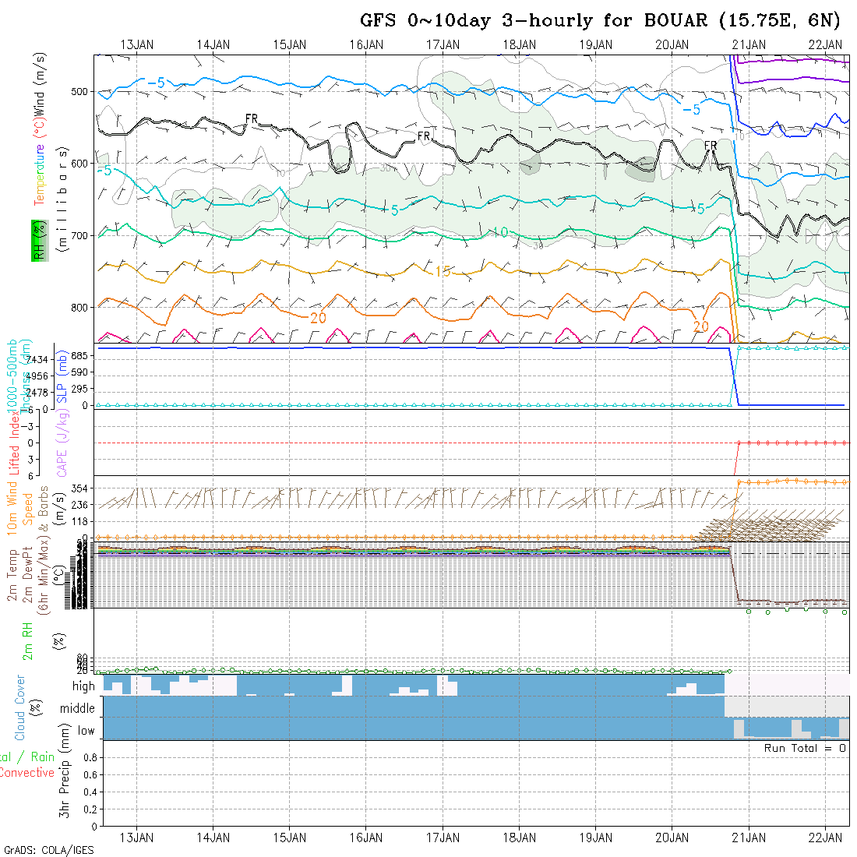This screenshot has height=857, width=857.
Task: Click the chart title GFS 0~10day for BOUAR
Action: [x=600, y=20]
